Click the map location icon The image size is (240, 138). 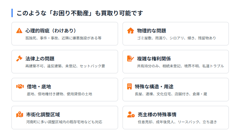(x=20, y=115)
